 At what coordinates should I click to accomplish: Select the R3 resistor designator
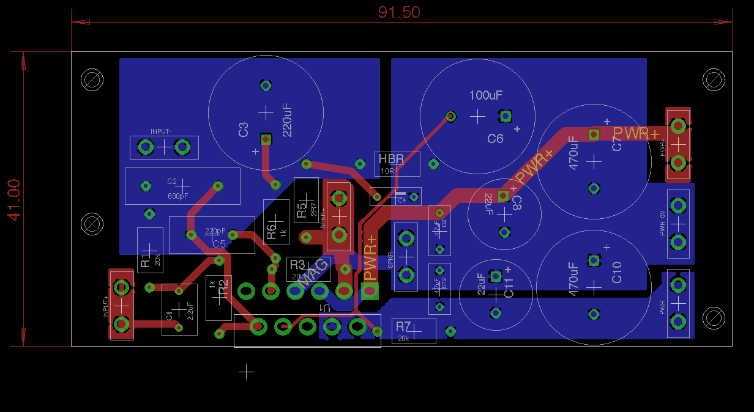tap(297, 265)
